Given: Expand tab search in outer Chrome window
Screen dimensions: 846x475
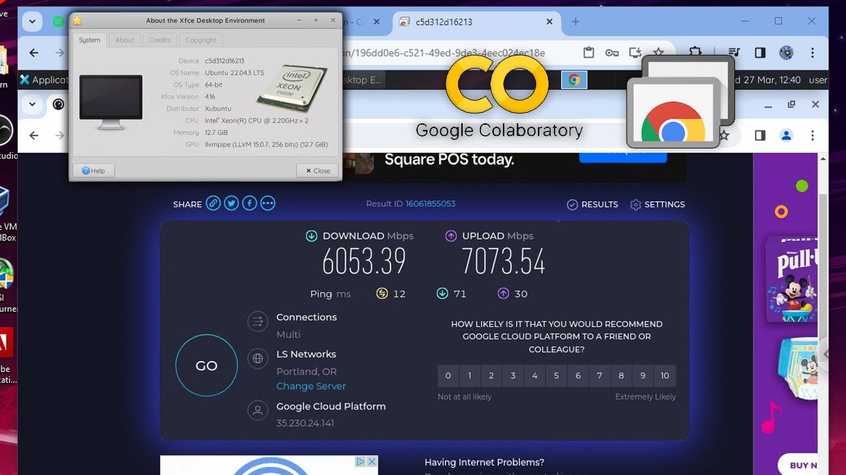Looking at the screenshot, I should [32, 22].
